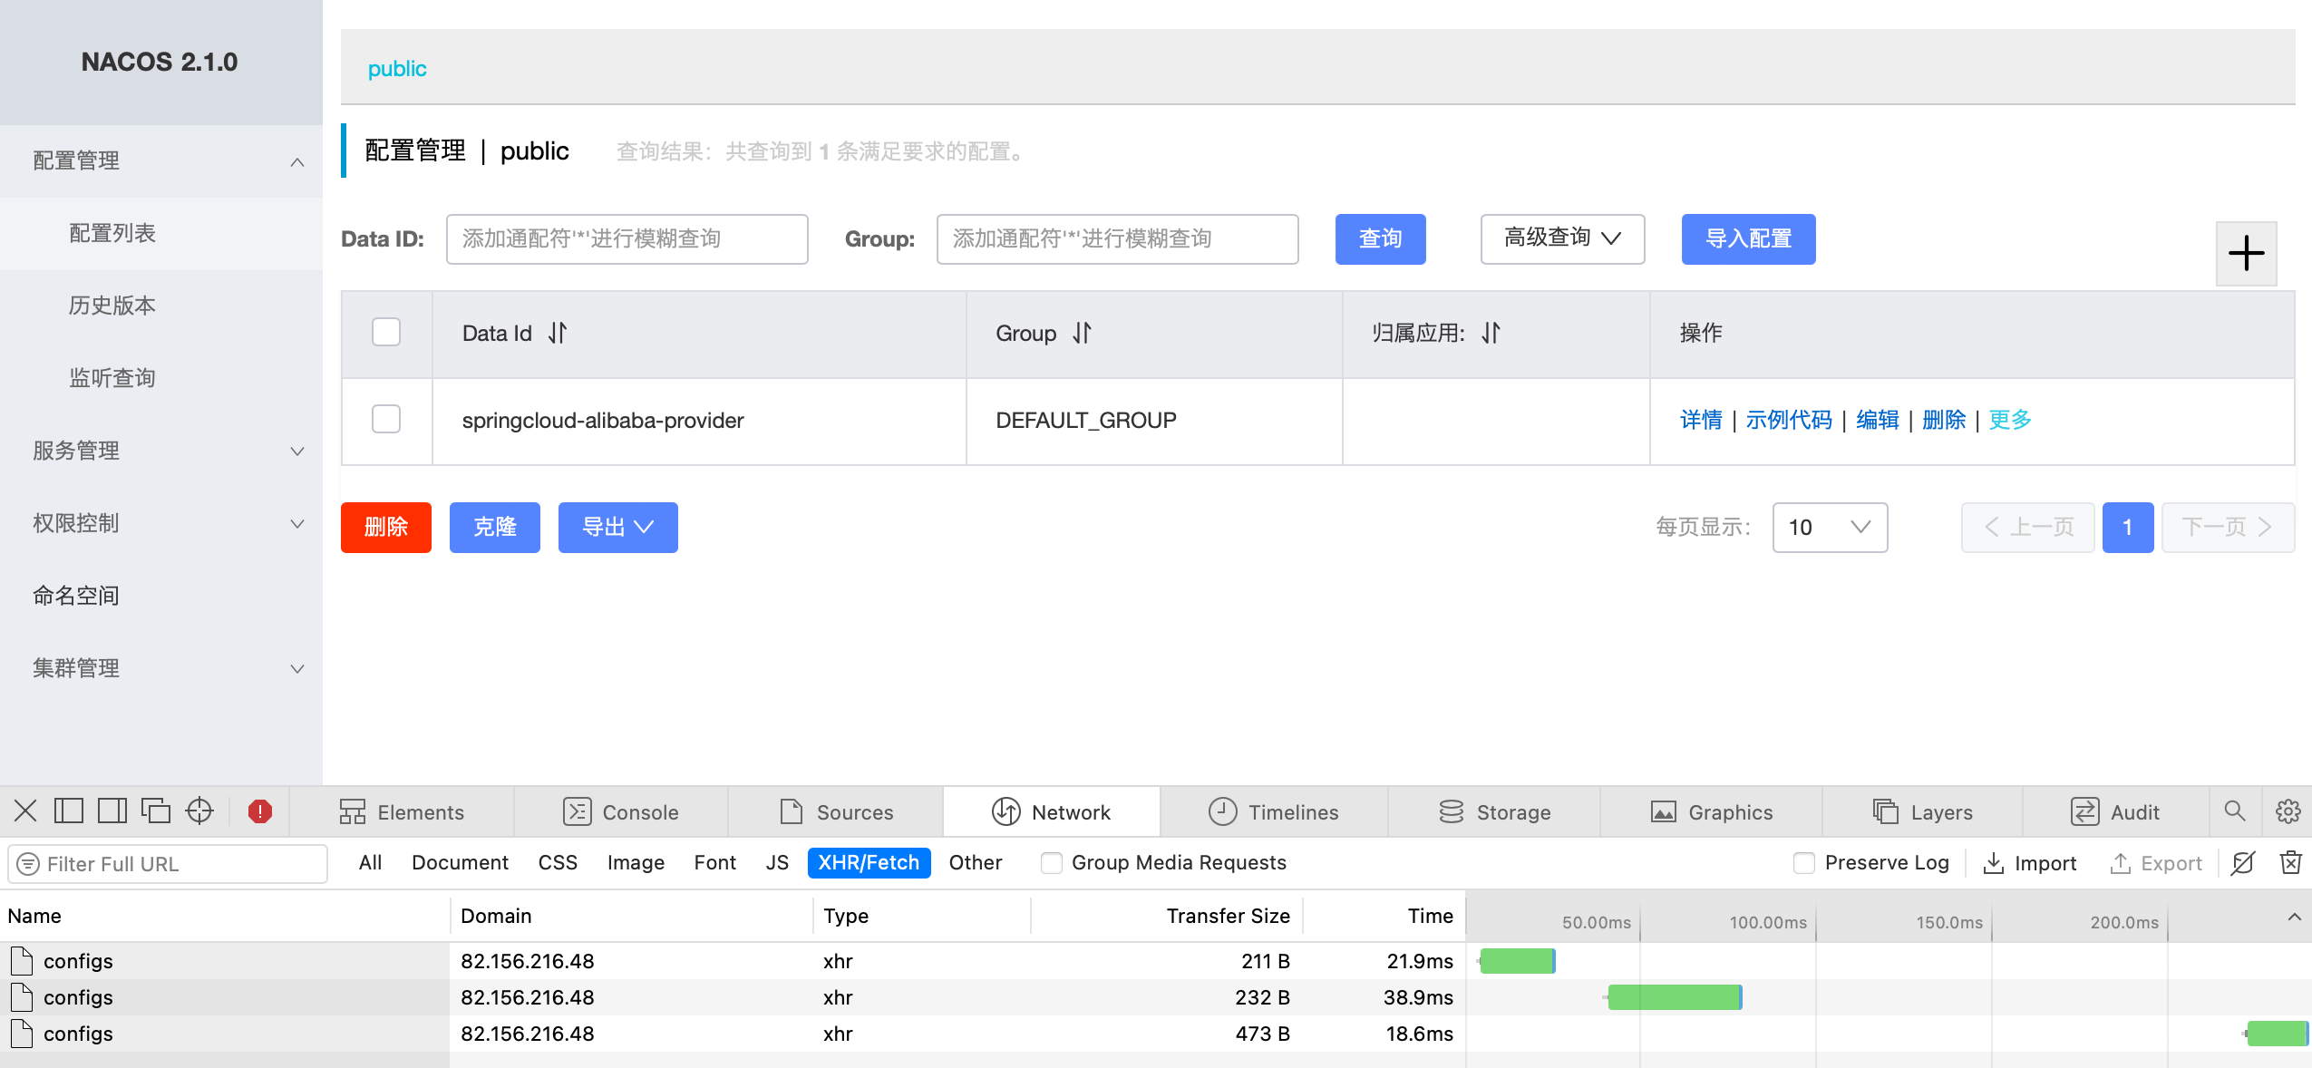Filter network requests by Image
The height and width of the screenshot is (1068, 2312).
coord(636,862)
